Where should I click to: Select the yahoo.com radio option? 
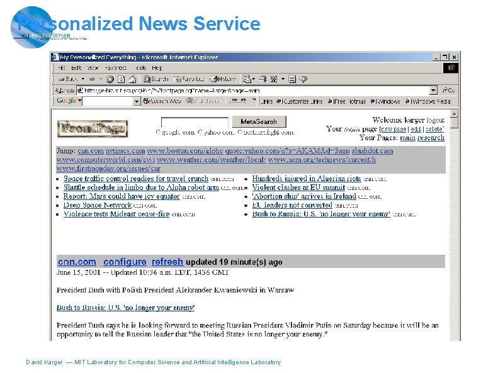(200, 132)
